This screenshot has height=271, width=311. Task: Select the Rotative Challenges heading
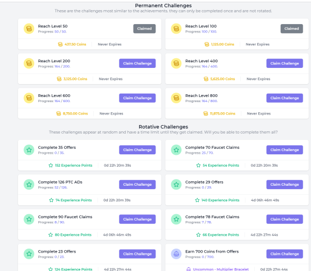[x=163, y=127]
